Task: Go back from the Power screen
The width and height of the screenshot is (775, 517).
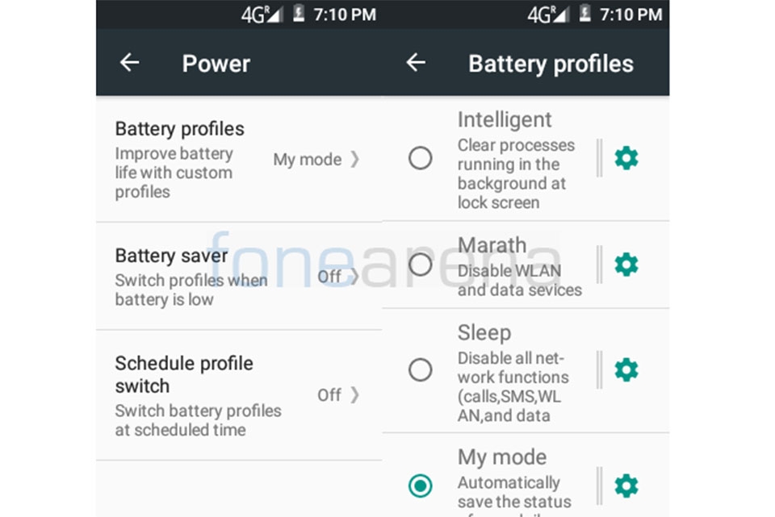Action: (x=129, y=63)
